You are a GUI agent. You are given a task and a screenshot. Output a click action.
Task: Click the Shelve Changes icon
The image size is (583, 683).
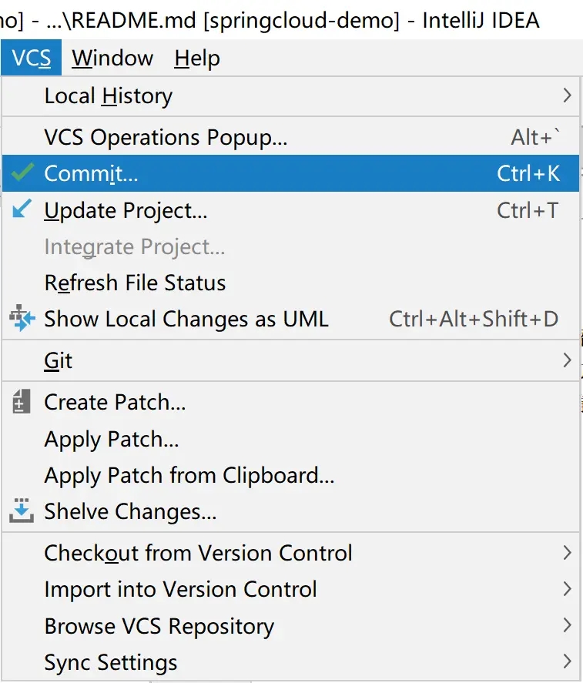point(22,511)
